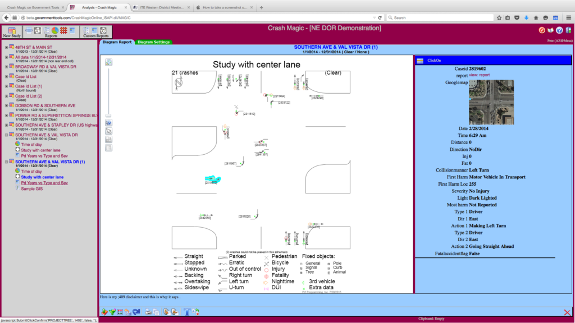Open the Firefox hamburger menu
The image size is (575, 323).
[568, 17]
